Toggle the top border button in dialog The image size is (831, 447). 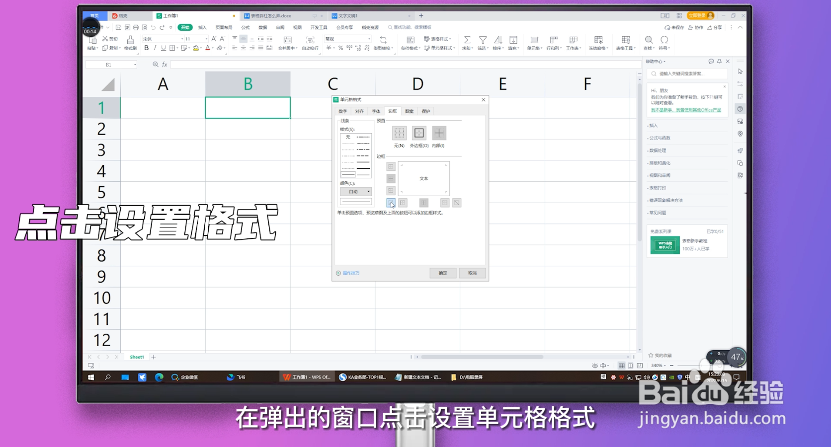click(391, 166)
